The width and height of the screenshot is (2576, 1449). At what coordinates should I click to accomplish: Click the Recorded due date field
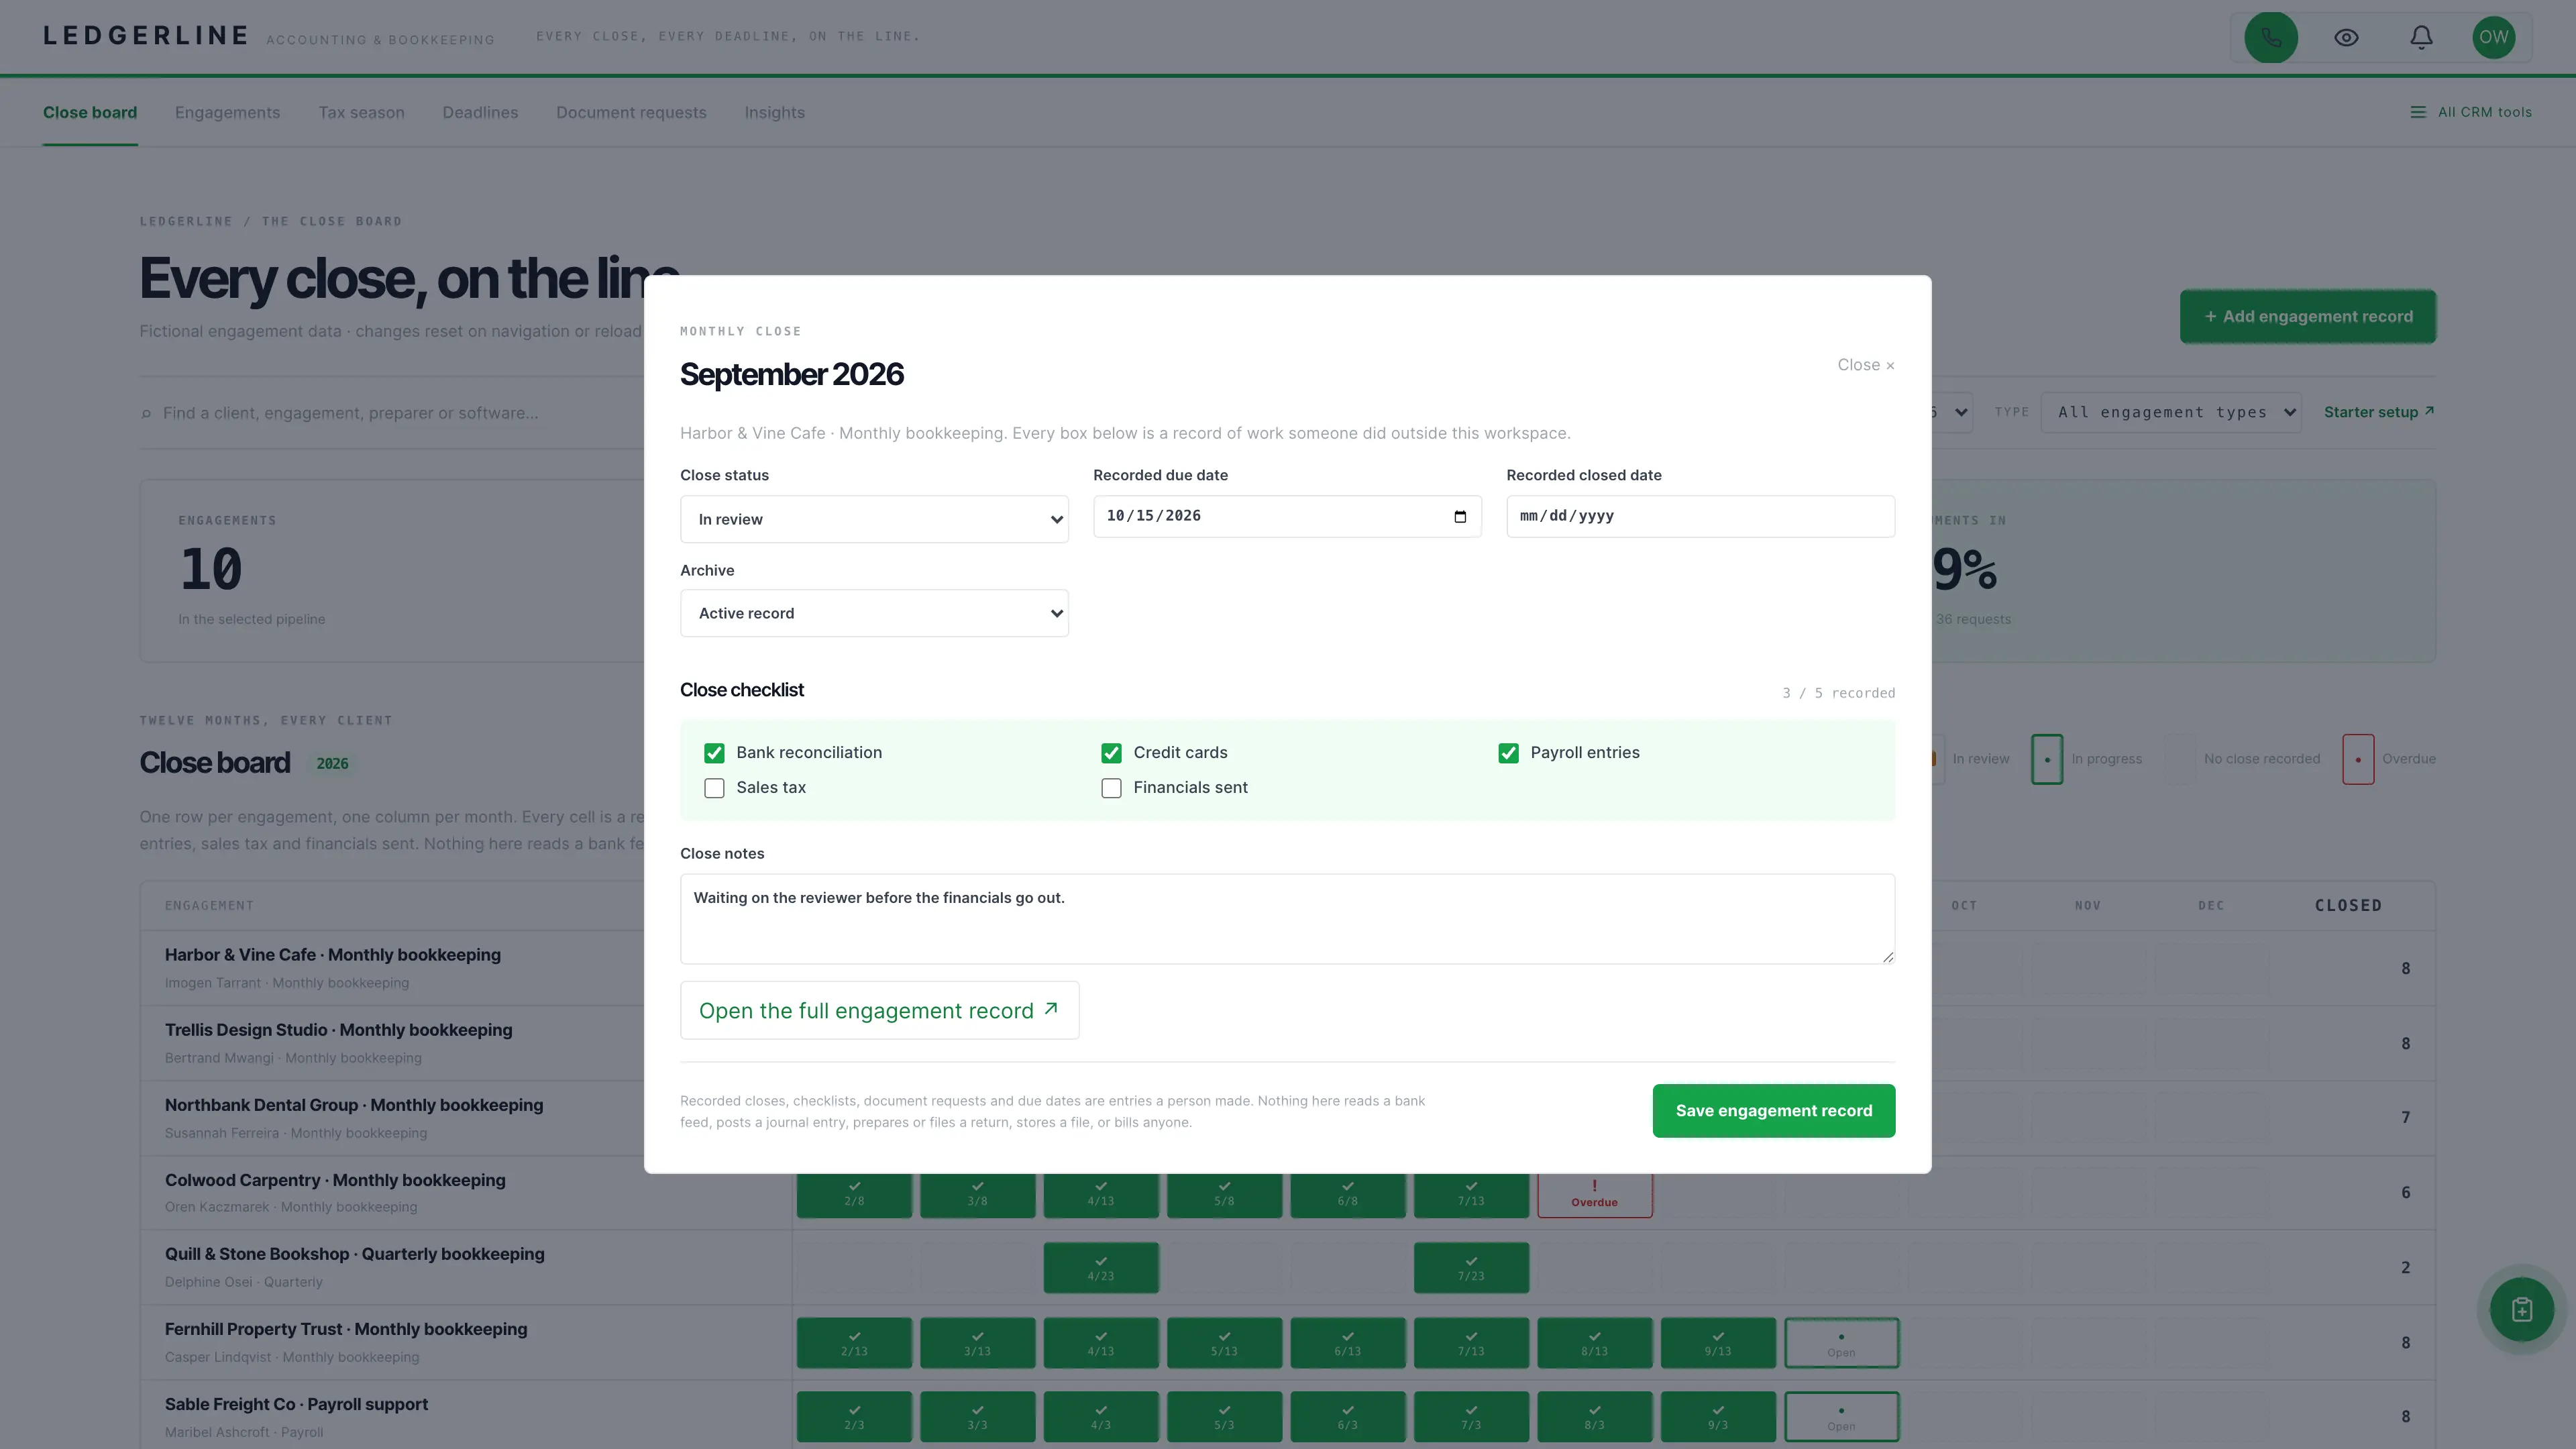pos(1287,516)
